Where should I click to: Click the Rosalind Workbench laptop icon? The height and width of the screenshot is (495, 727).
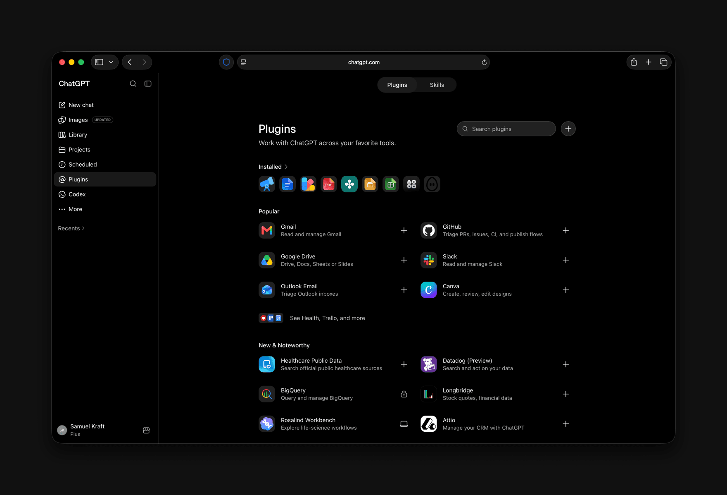pos(404,424)
